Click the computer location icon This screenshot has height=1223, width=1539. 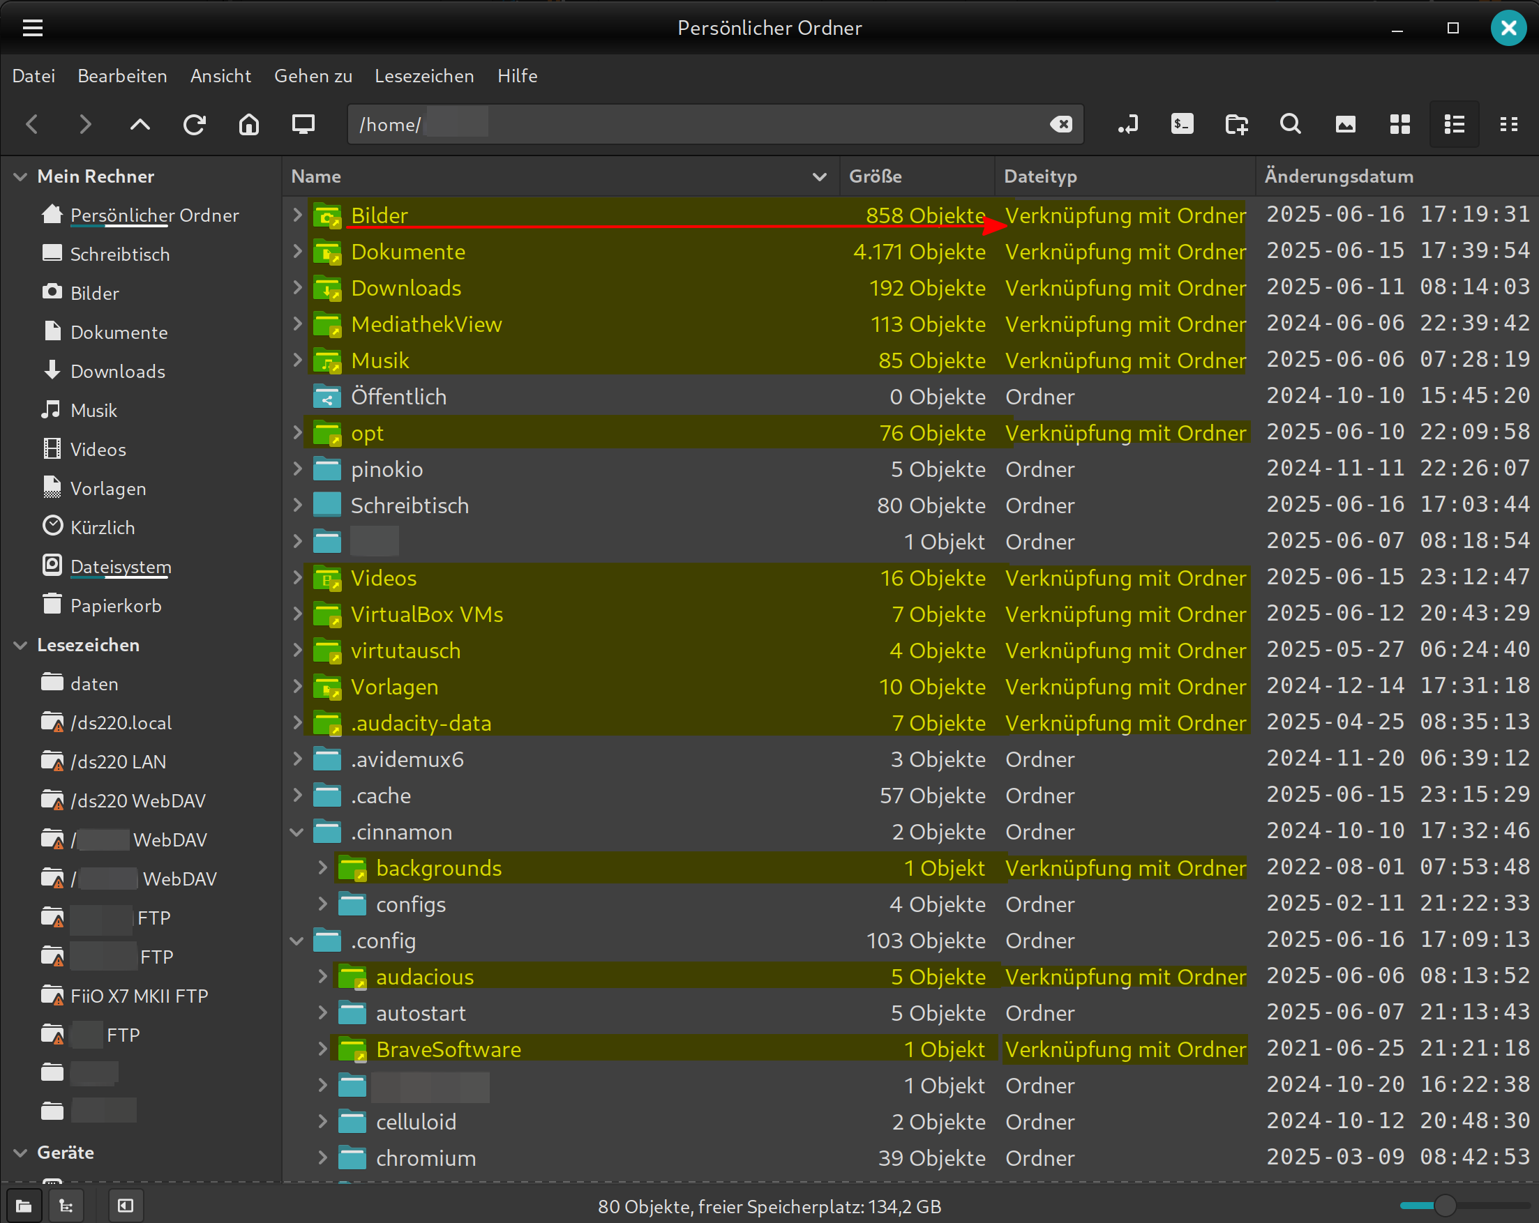click(x=303, y=124)
